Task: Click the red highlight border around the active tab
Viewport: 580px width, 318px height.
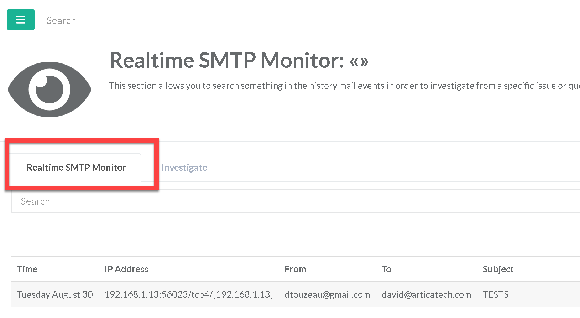Action: [156, 164]
